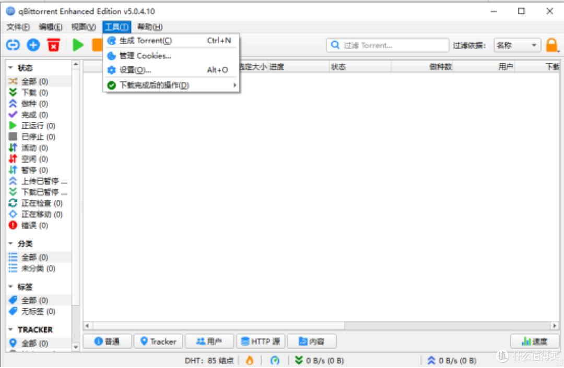Select 下载 (0) status filter

pyautogui.click(x=39, y=93)
